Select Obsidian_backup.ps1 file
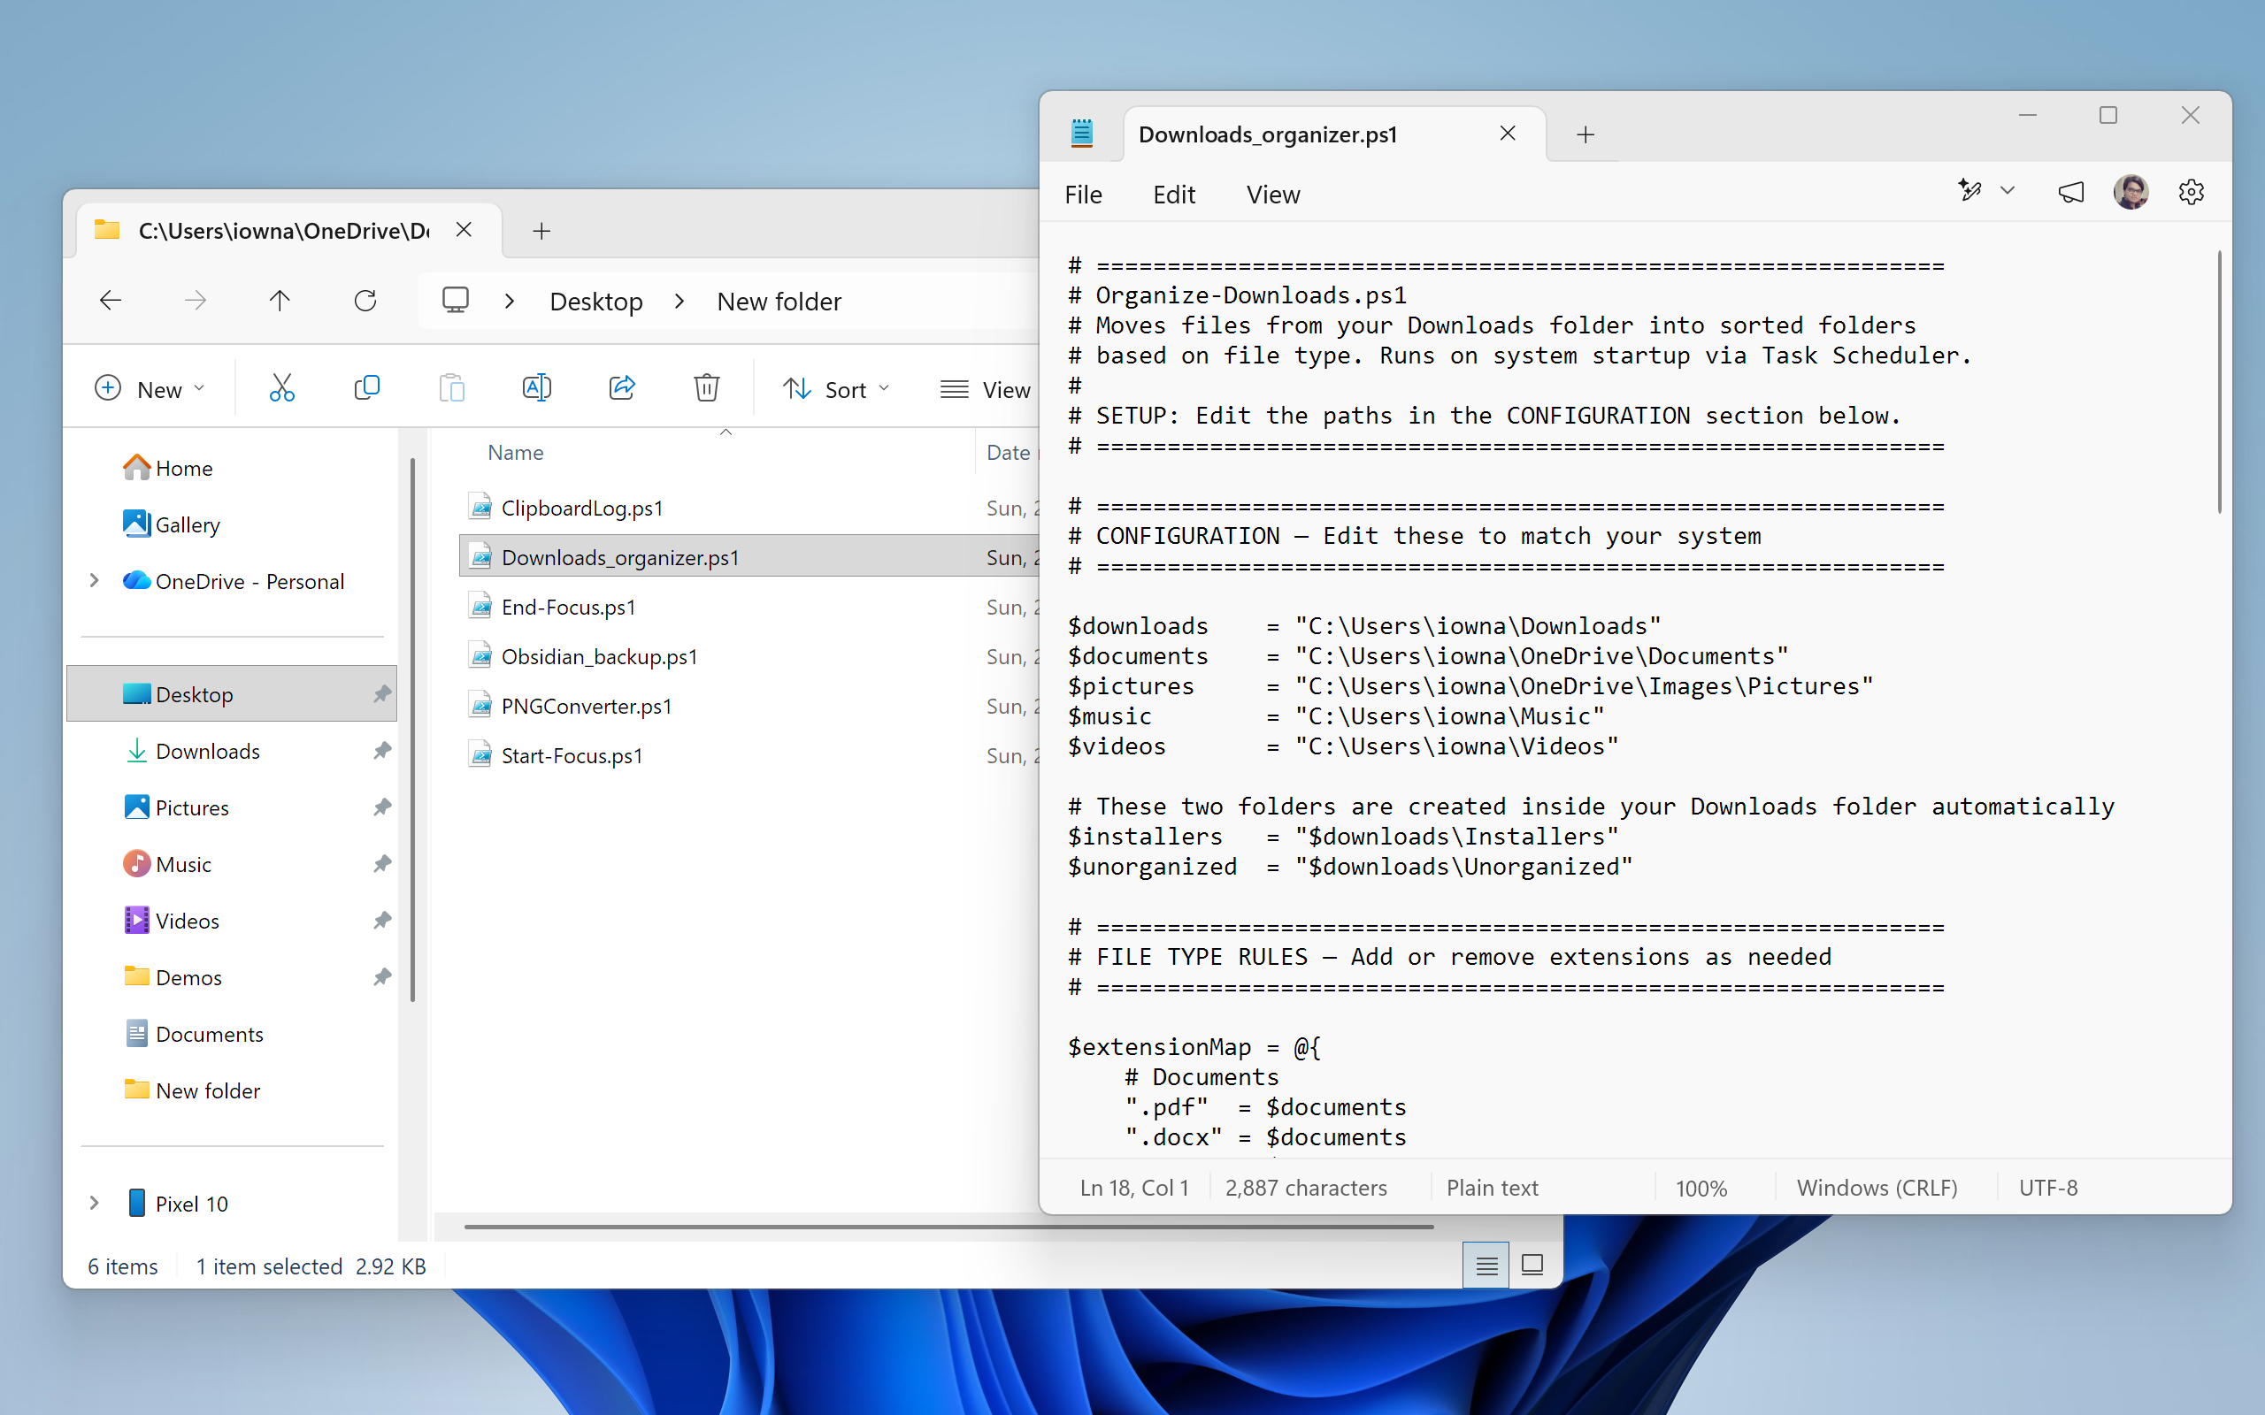 pyautogui.click(x=599, y=657)
